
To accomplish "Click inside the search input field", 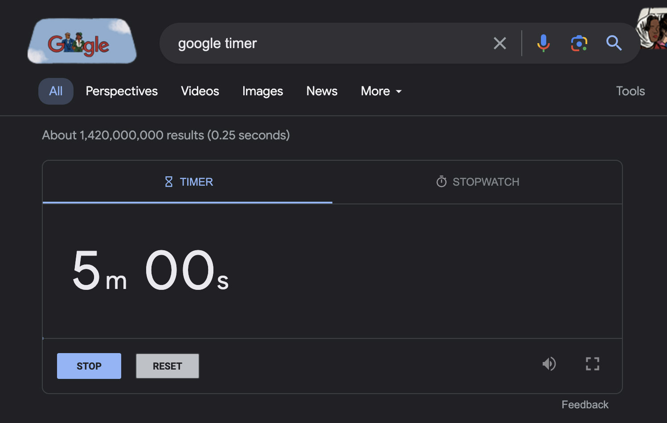I will (x=312, y=43).
